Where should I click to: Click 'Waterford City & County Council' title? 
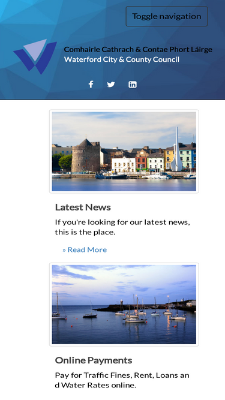(122, 60)
